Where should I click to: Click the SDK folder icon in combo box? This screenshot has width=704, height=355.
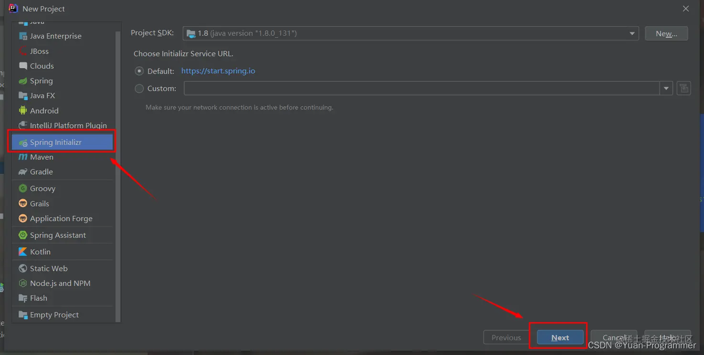pyautogui.click(x=191, y=33)
